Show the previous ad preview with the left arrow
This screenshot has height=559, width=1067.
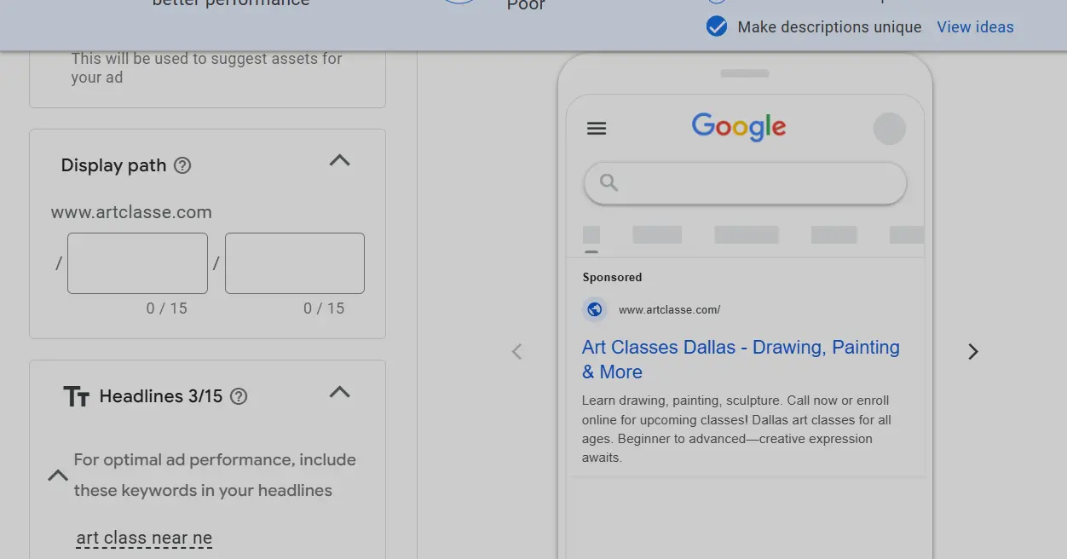click(x=517, y=351)
